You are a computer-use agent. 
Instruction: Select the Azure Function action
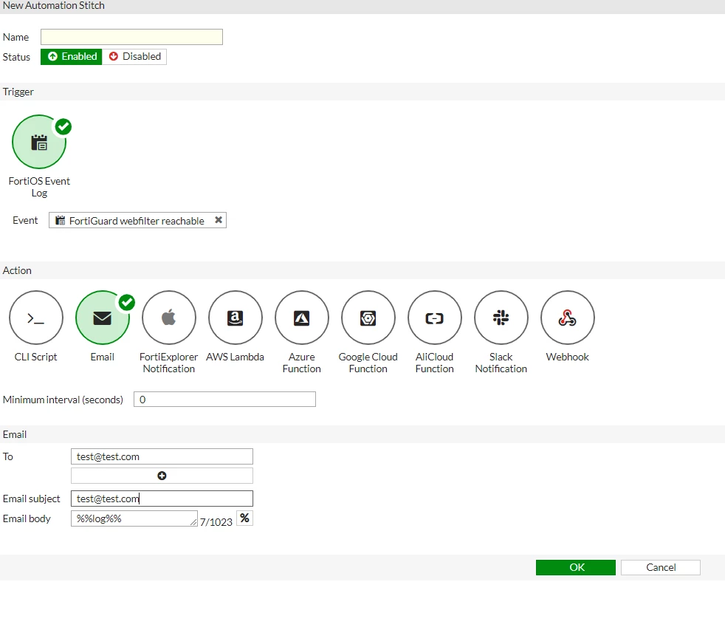pos(302,318)
